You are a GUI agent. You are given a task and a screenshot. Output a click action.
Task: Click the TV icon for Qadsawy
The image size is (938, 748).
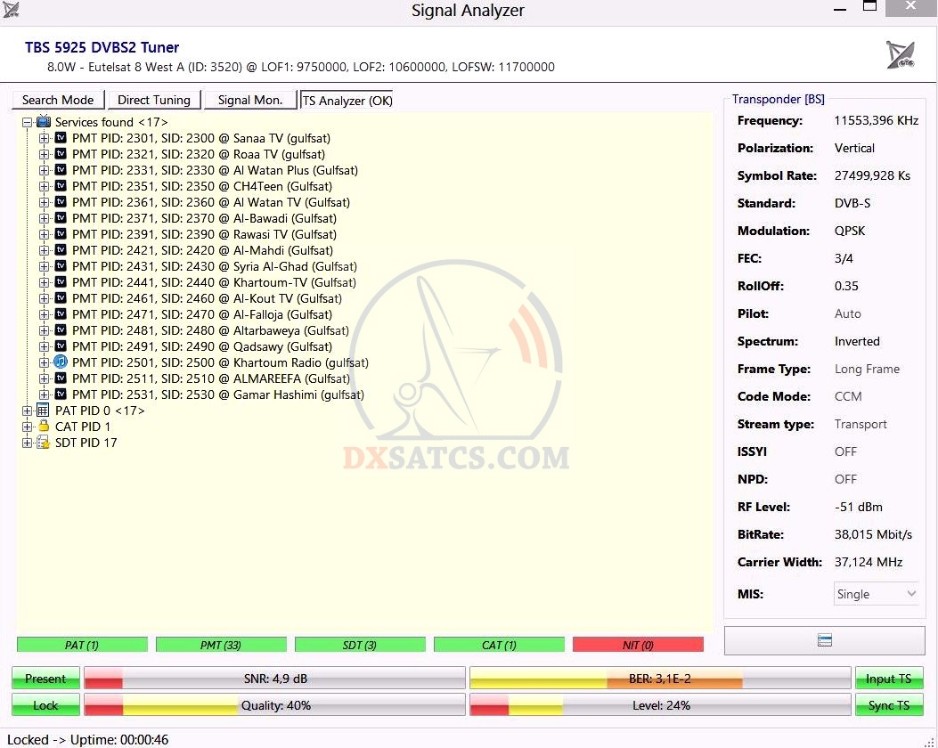point(61,346)
